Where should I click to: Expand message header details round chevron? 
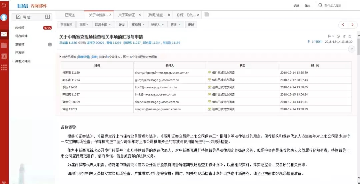[352, 49]
